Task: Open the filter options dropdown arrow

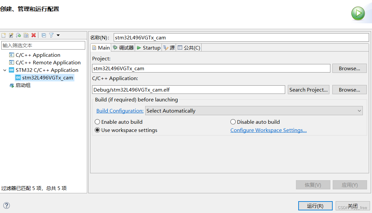Action: click(x=58, y=35)
